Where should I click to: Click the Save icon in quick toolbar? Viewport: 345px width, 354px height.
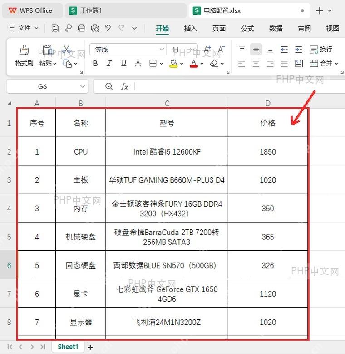(x=55, y=28)
